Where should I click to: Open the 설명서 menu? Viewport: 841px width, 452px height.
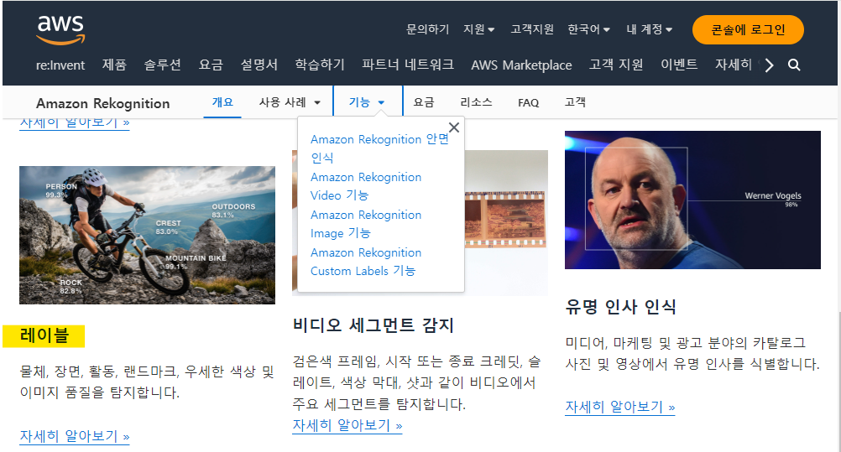[259, 65]
